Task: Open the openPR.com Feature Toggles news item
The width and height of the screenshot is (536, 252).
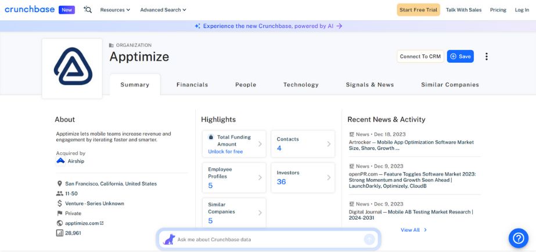Action: [412, 180]
